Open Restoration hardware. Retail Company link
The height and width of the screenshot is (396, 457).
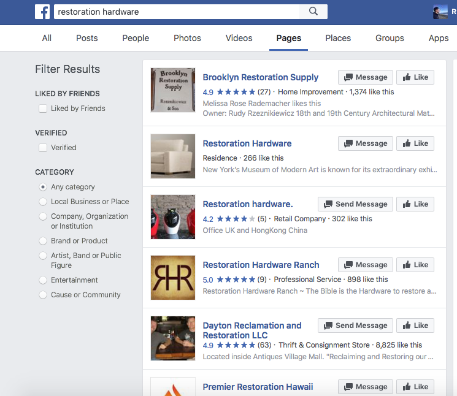point(248,204)
